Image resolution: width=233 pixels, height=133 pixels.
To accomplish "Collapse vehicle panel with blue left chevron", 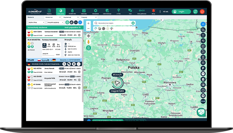I will tap(80, 22).
